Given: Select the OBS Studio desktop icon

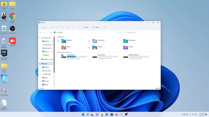Looking at the screenshot, I should [12, 30].
